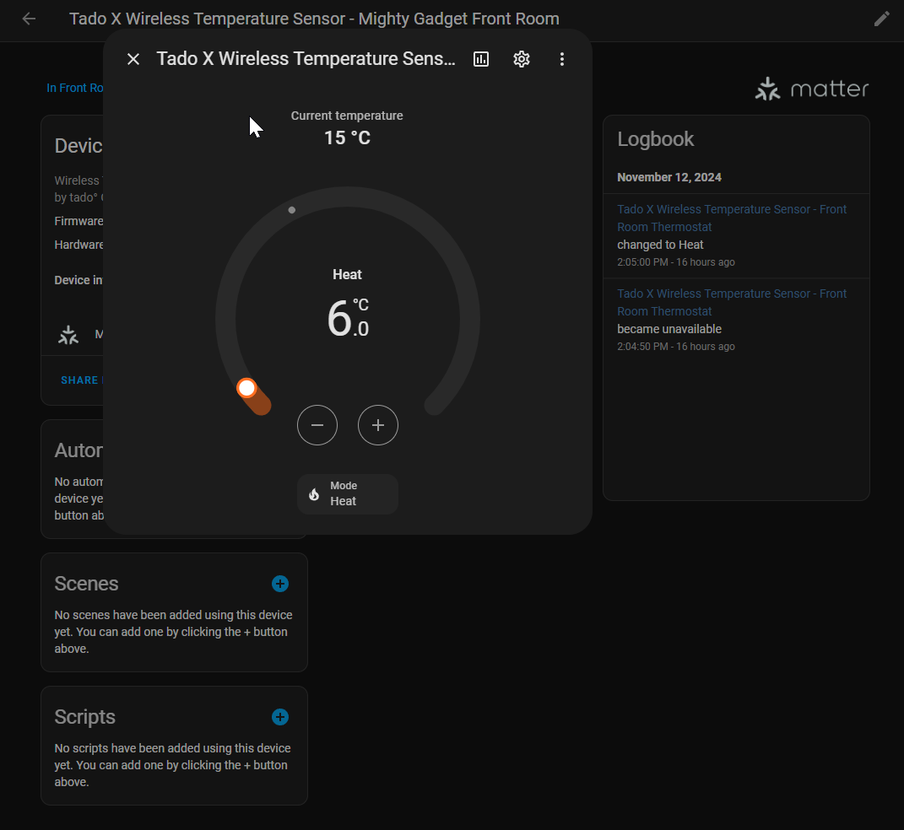
Task: Open entity settings gear icon
Action: tap(522, 59)
